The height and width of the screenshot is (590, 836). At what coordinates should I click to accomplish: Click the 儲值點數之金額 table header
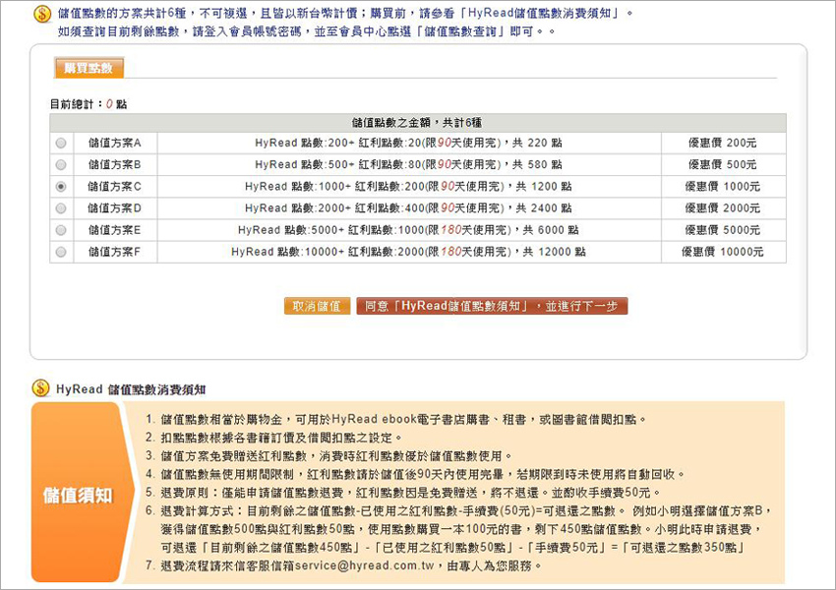click(417, 123)
